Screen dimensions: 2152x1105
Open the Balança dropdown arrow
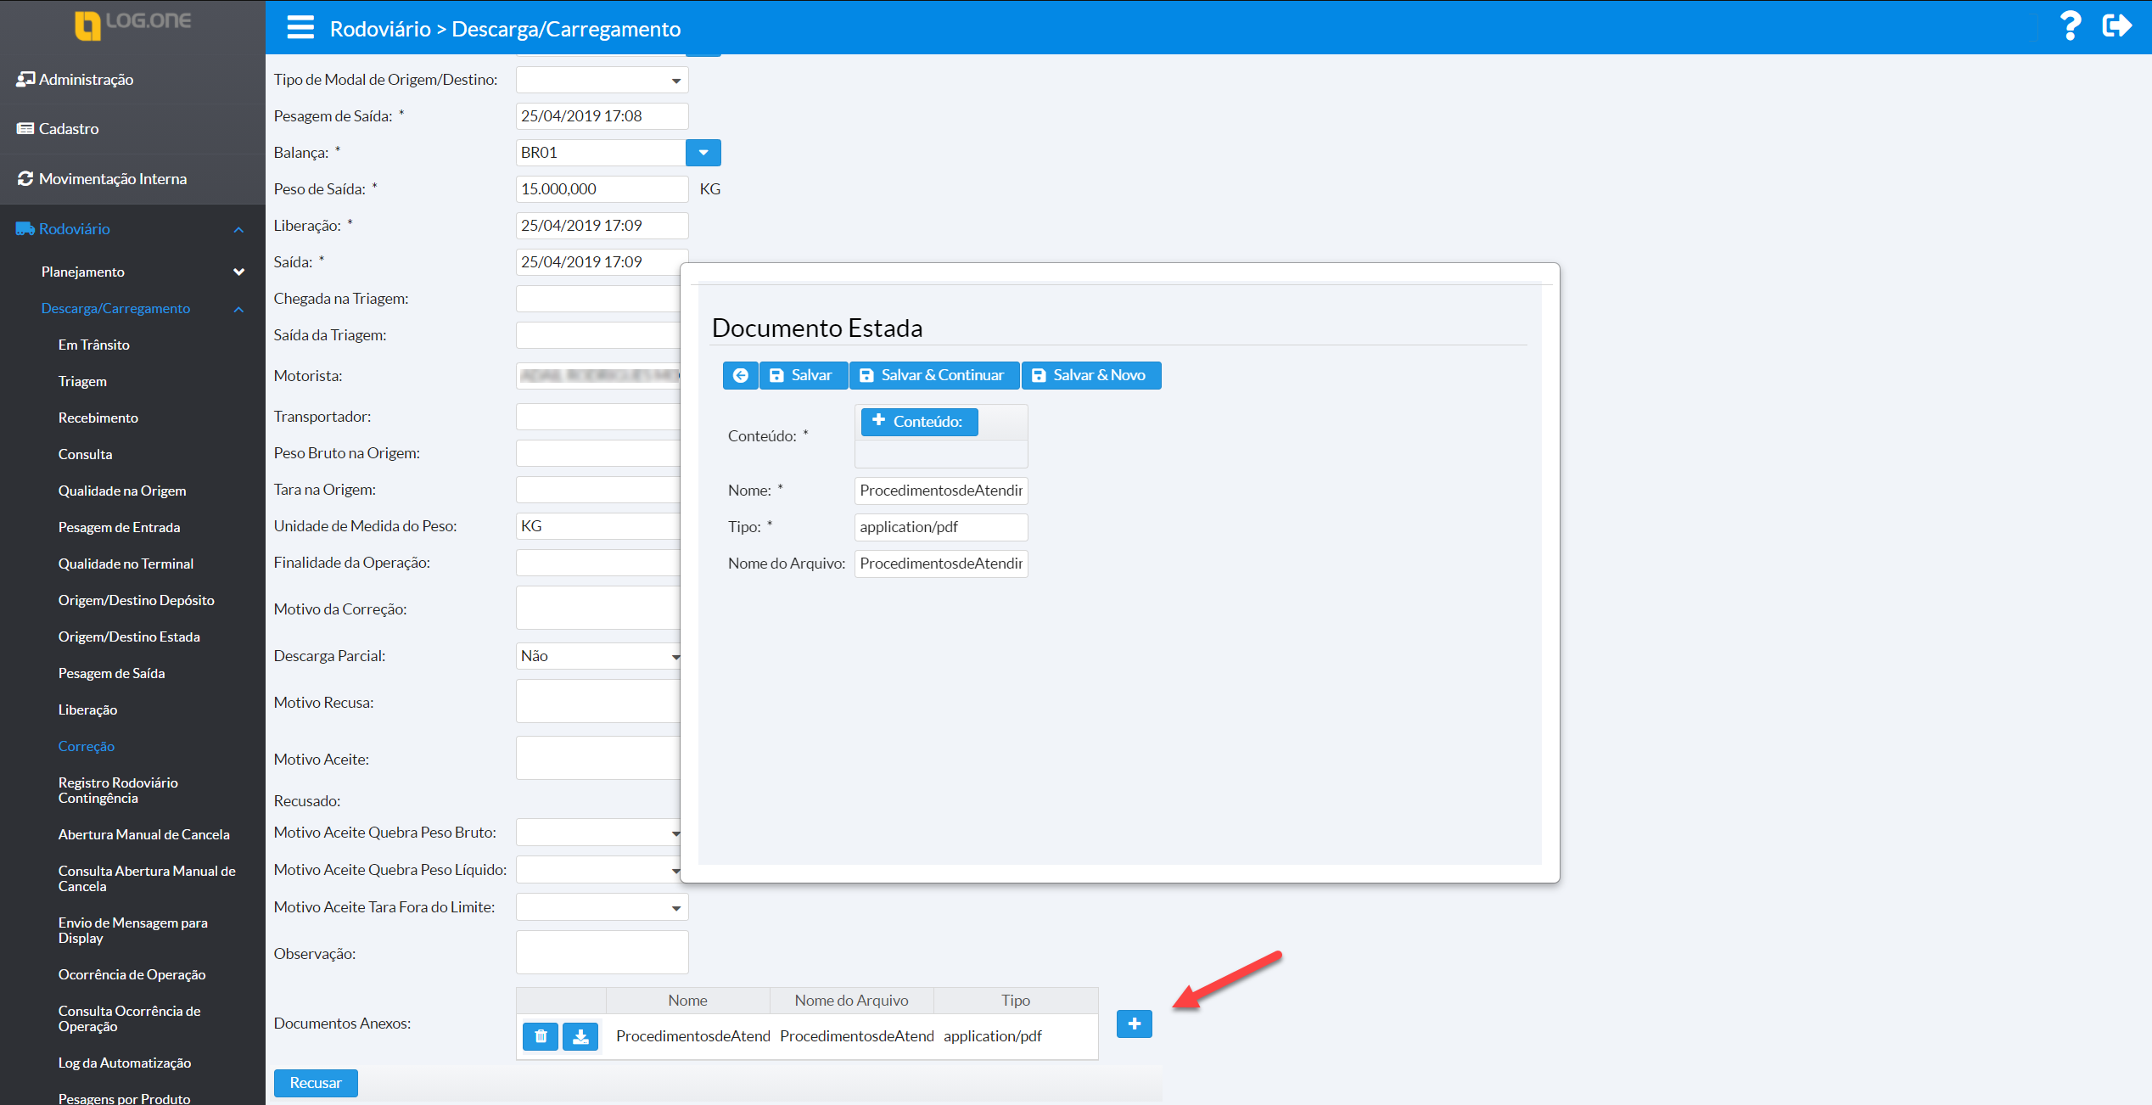(703, 153)
